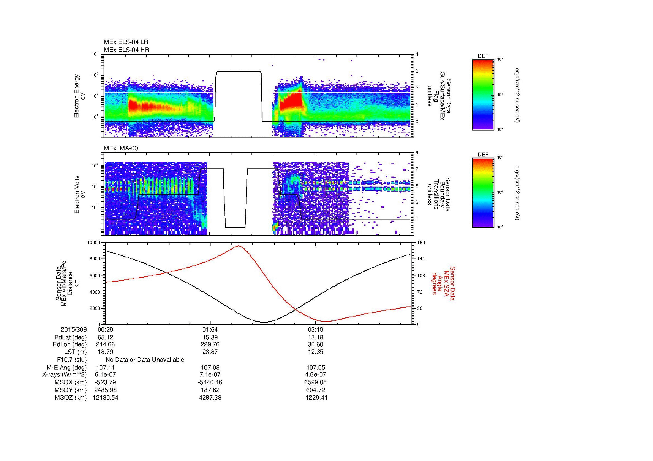Screen dimensions: 653x461
Task: Click the LST value '23.87'
Action: click(x=210, y=352)
